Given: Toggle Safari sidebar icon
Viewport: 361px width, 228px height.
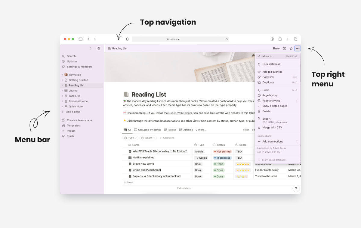Looking at the screenshot, I should coord(81,39).
